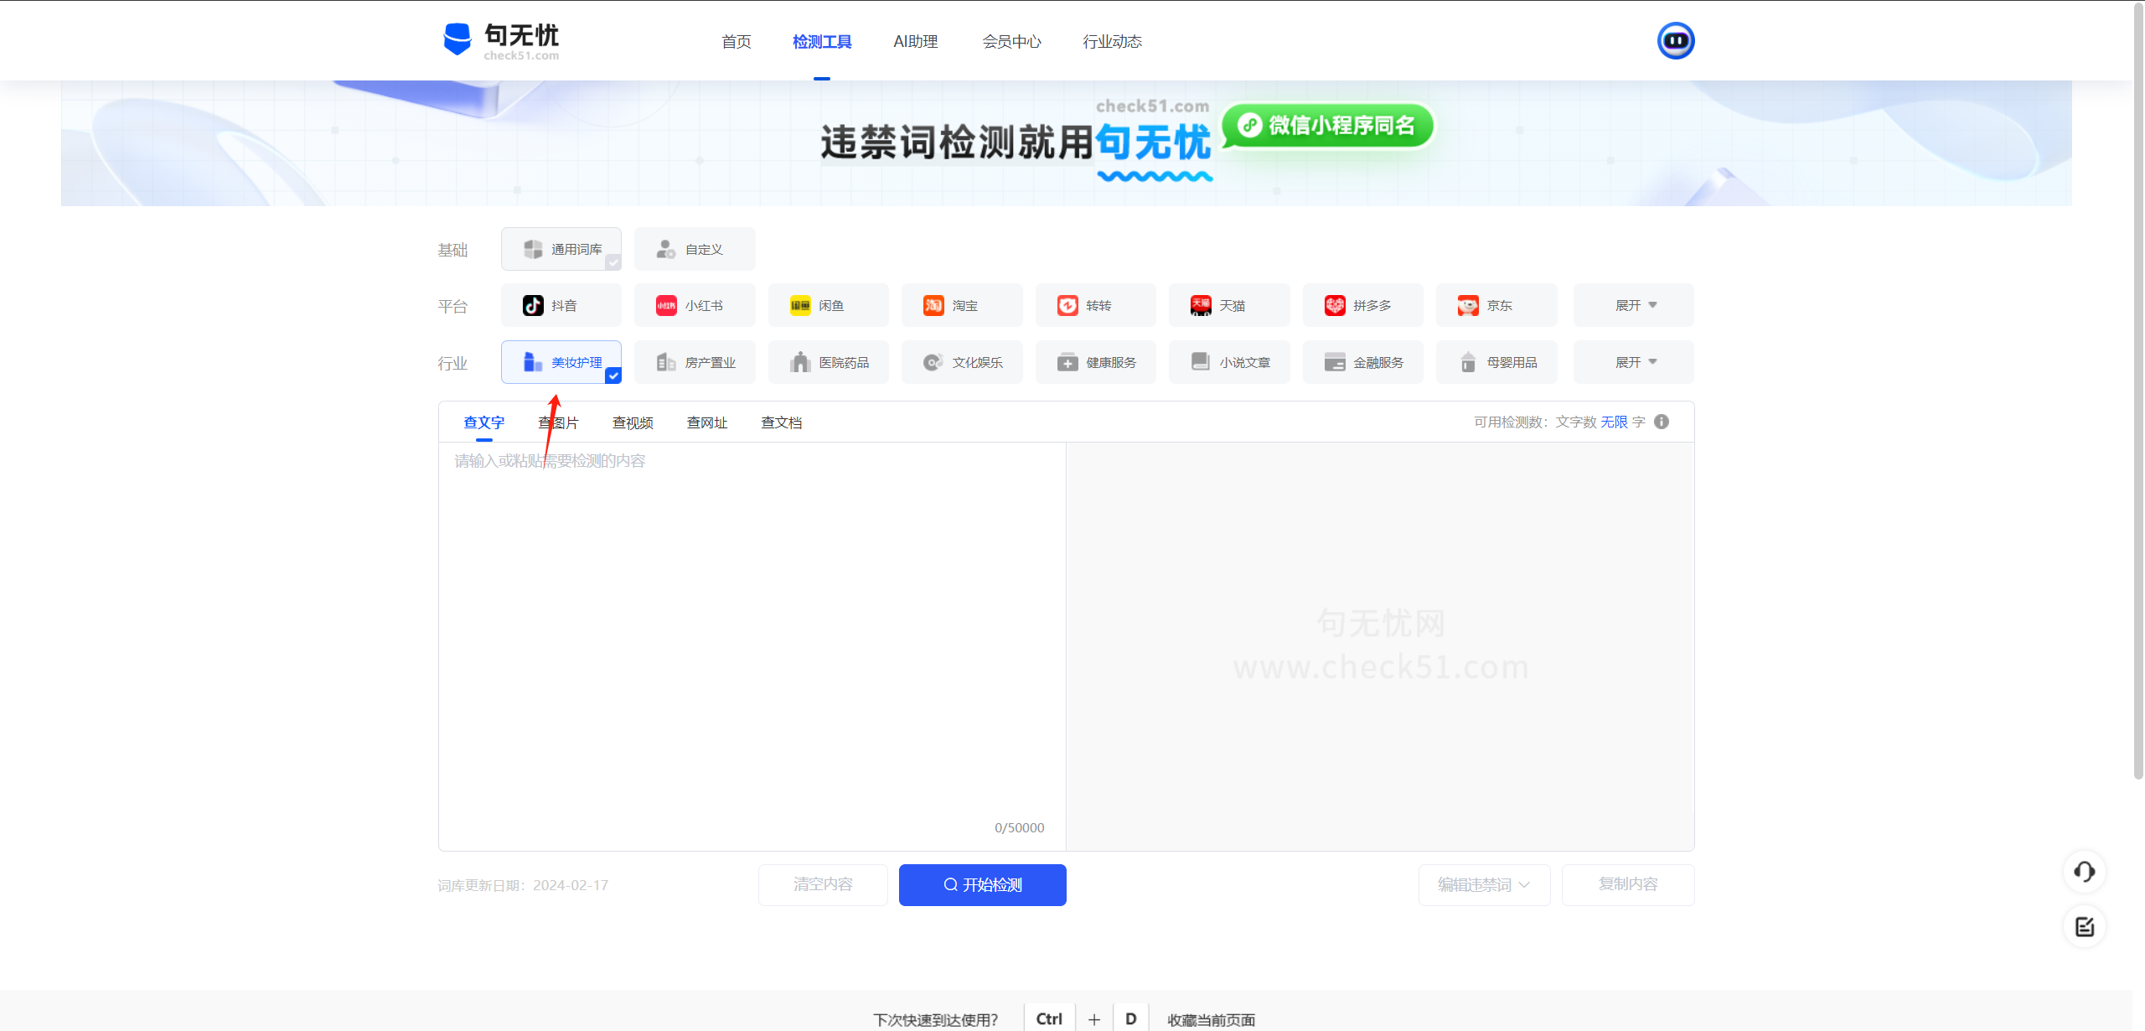Select 抖音 platform label
The width and height of the screenshot is (2145, 1031).
coord(564,306)
